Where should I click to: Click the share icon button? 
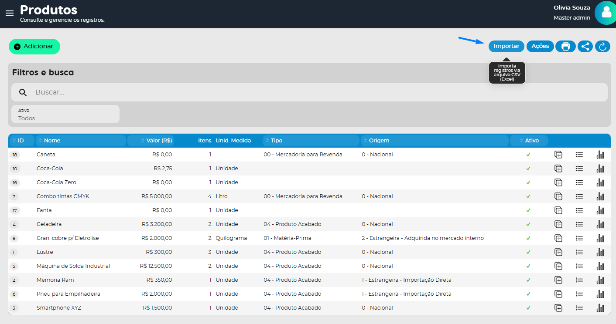(x=585, y=46)
